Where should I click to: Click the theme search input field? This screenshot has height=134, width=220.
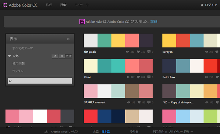(x=40, y=81)
